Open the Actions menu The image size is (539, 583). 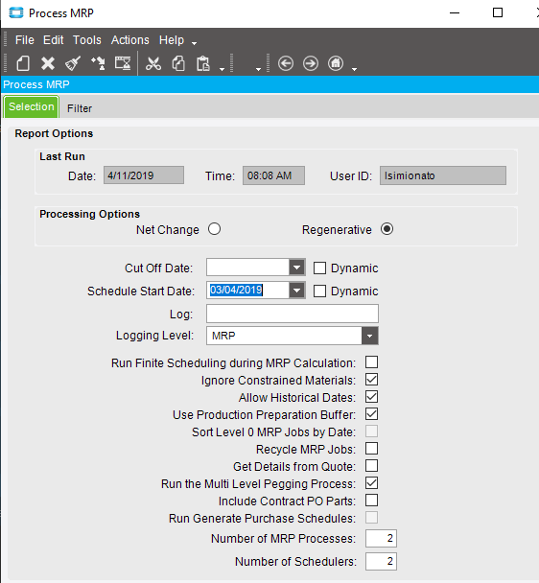tap(130, 39)
